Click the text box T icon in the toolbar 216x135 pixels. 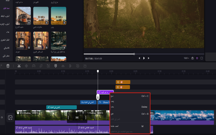(x=85, y=66)
